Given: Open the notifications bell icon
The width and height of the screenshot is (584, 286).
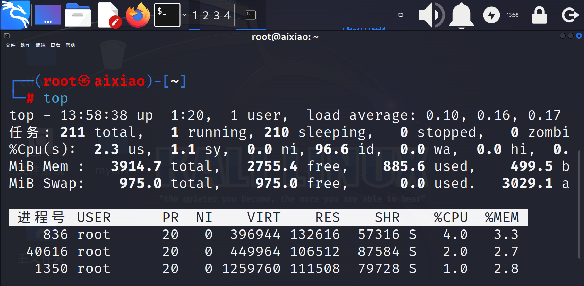Looking at the screenshot, I should click(x=462, y=15).
